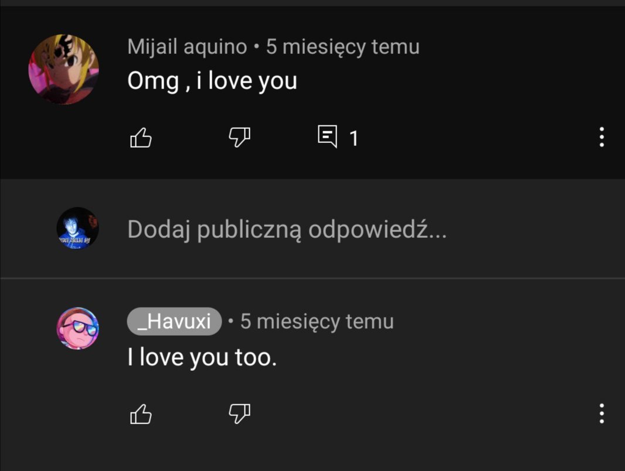Dislike the "Omg, i love you" comment
The image size is (625, 471).
point(240,137)
